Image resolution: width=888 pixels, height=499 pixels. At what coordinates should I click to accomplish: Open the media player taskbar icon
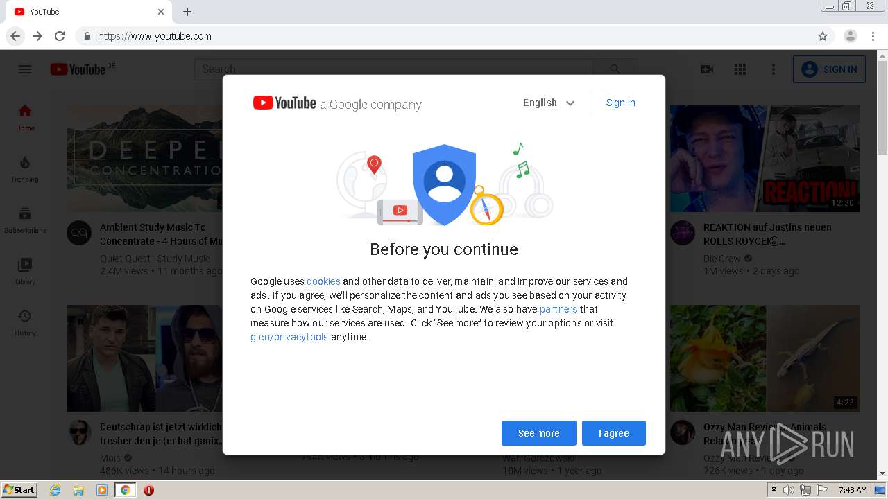[102, 490]
